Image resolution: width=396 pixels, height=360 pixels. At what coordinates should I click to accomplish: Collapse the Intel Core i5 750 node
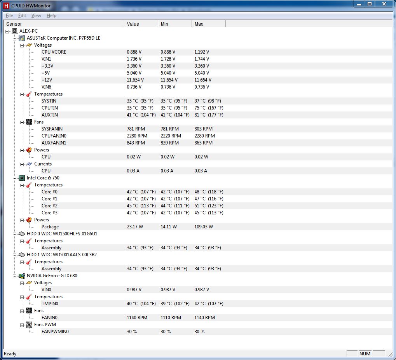(x=15, y=179)
